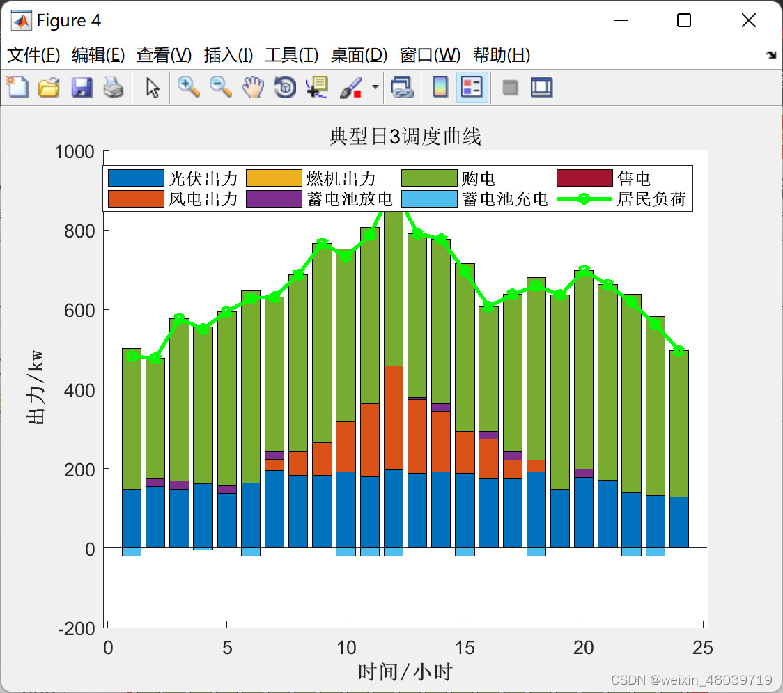Click the yellow 燃机出力 legend swatch
The image size is (783, 693).
pos(274,178)
